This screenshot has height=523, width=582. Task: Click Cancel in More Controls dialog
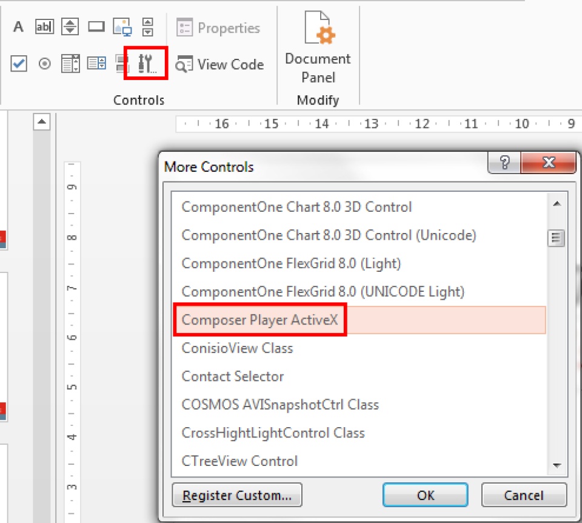coord(524,494)
